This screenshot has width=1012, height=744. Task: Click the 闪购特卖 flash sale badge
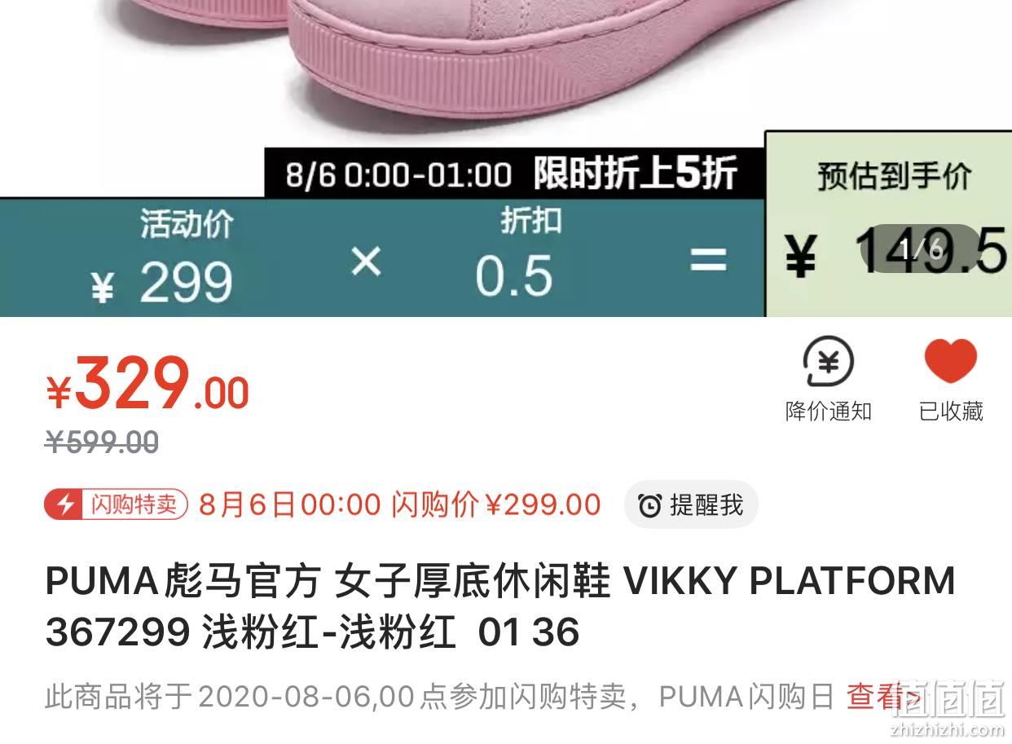(x=117, y=505)
